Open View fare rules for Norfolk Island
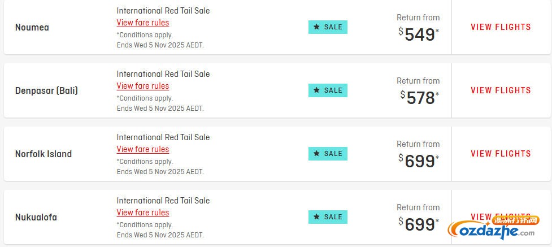The height and width of the screenshot is (247, 552). pyautogui.click(x=143, y=149)
